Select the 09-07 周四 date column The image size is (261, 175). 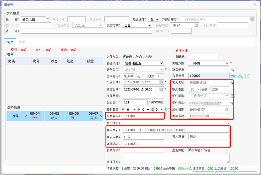pyautogui.click(x=93, y=116)
